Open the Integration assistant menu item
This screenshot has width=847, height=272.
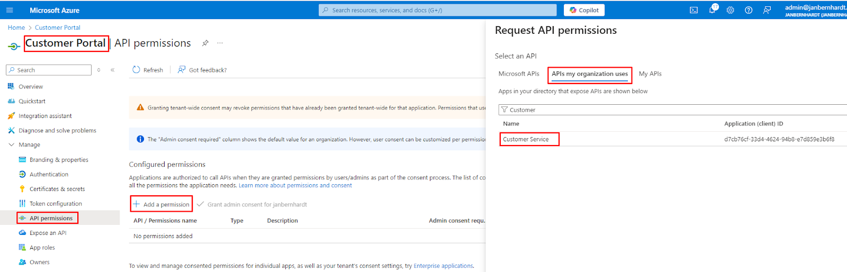(45, 116)
